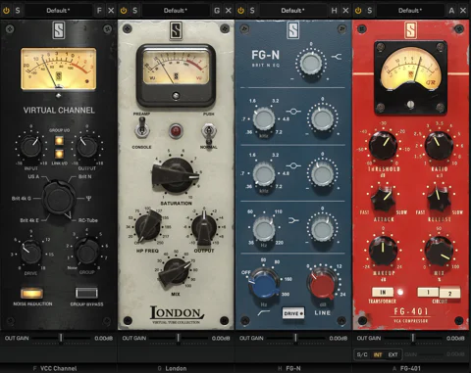The image size is (471, 373).
Task: Solo the FG-401 module with S icon
Action: coord(369,11)
